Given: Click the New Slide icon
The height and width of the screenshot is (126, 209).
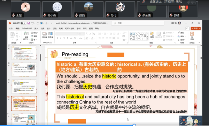Looking at the screenshot, I should tap(26, 34).
